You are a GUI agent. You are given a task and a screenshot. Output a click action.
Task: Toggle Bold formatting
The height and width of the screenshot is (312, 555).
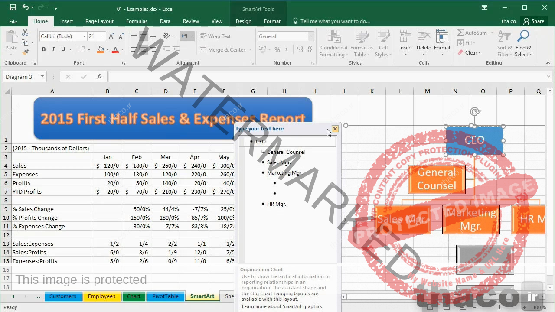(44, 49)
